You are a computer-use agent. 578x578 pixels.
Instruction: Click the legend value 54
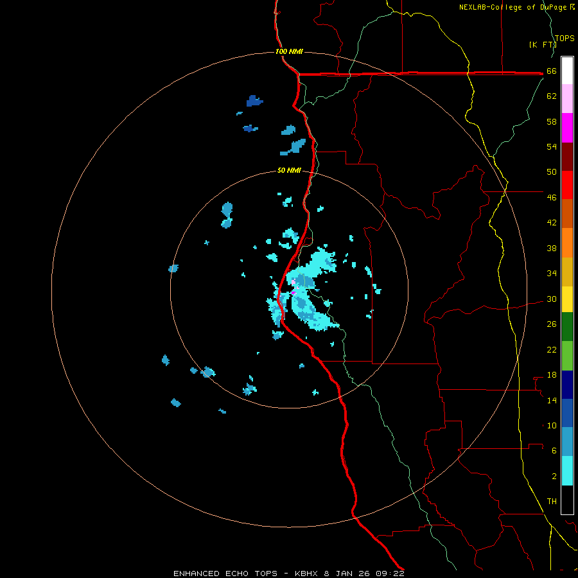[552, 146]
